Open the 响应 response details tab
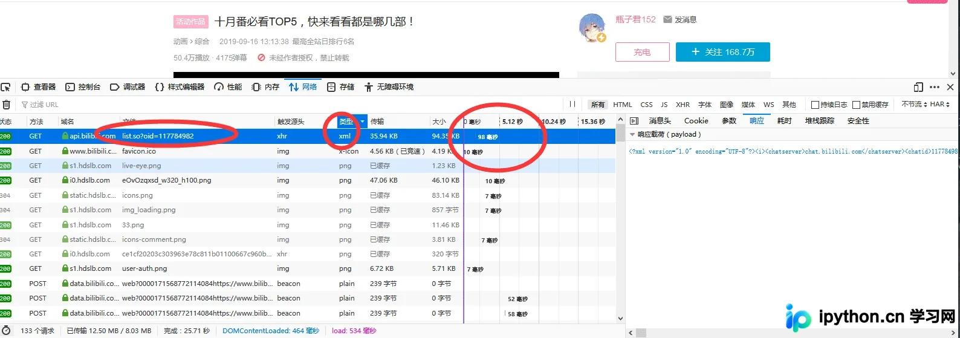 (x=757, y=121)
